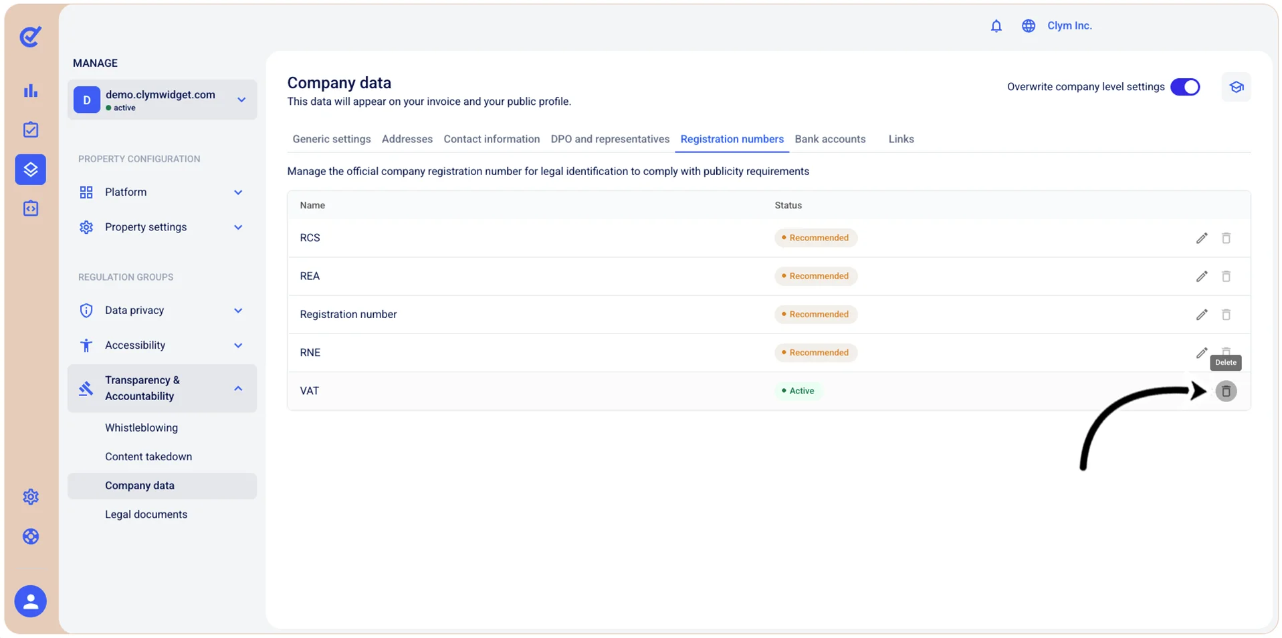Delete the VAT row
The width and height of the screenshot is (1282, 638).
coord(1226,391)
